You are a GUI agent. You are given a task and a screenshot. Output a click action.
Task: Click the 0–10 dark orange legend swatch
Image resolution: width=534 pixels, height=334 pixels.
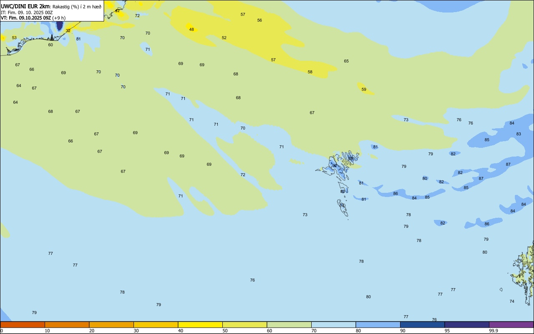[x=23, y=324]
